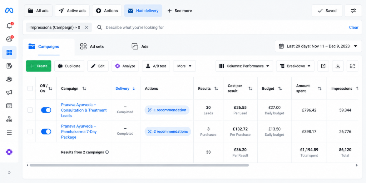Tick the select-all checkbox in table header

tap(30, 89)
